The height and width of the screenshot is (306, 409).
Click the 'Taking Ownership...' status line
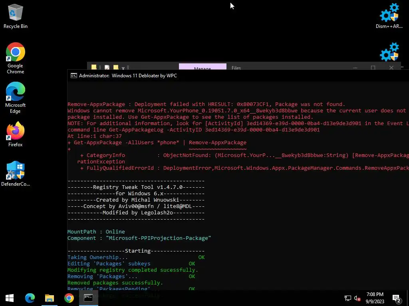[136, 257]
